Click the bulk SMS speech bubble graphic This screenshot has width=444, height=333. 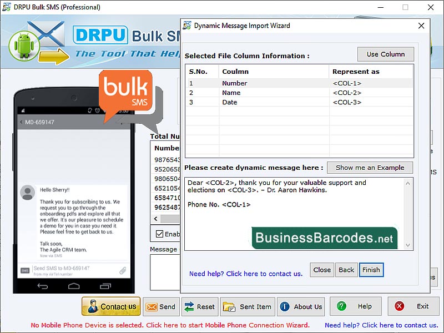tap(125, 89)
